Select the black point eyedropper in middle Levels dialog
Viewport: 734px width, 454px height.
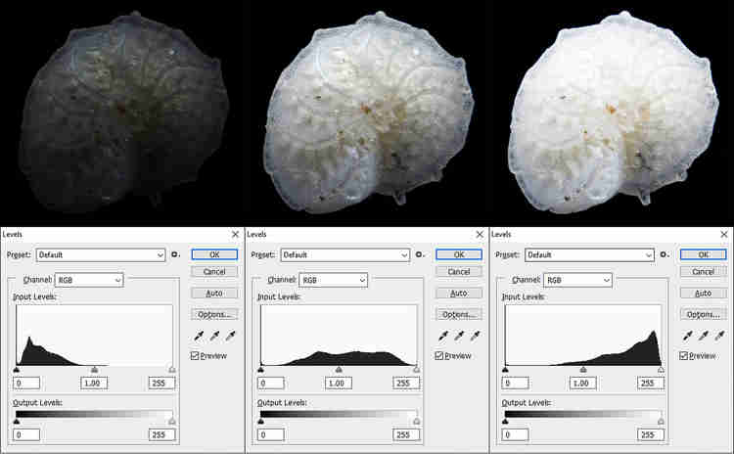click(443, 337)
